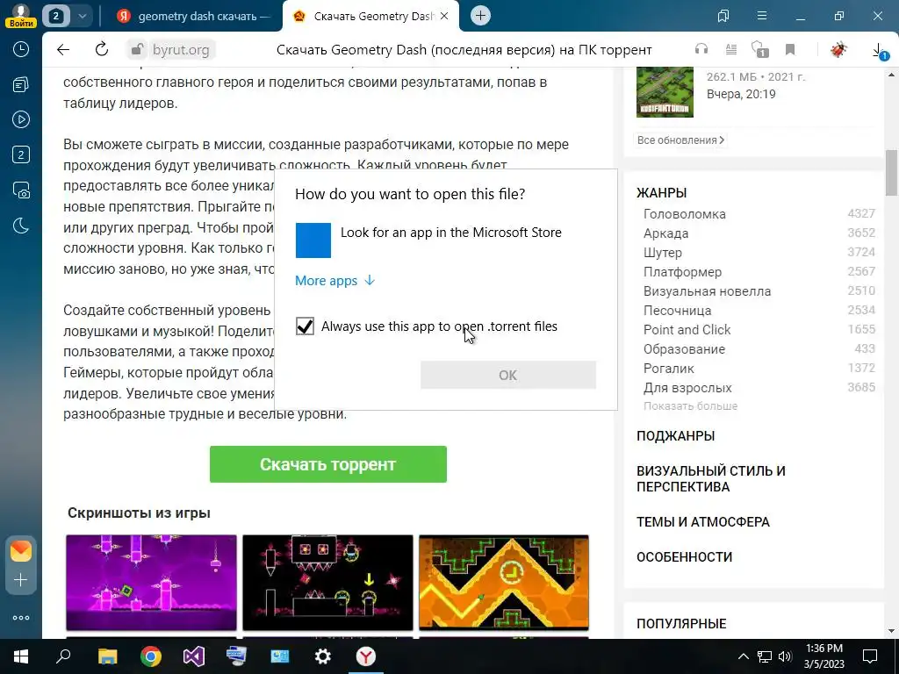The height and width of the screenshot is (674, 899).
Task: Open the browser history clock icon
Action: (21, 49)
